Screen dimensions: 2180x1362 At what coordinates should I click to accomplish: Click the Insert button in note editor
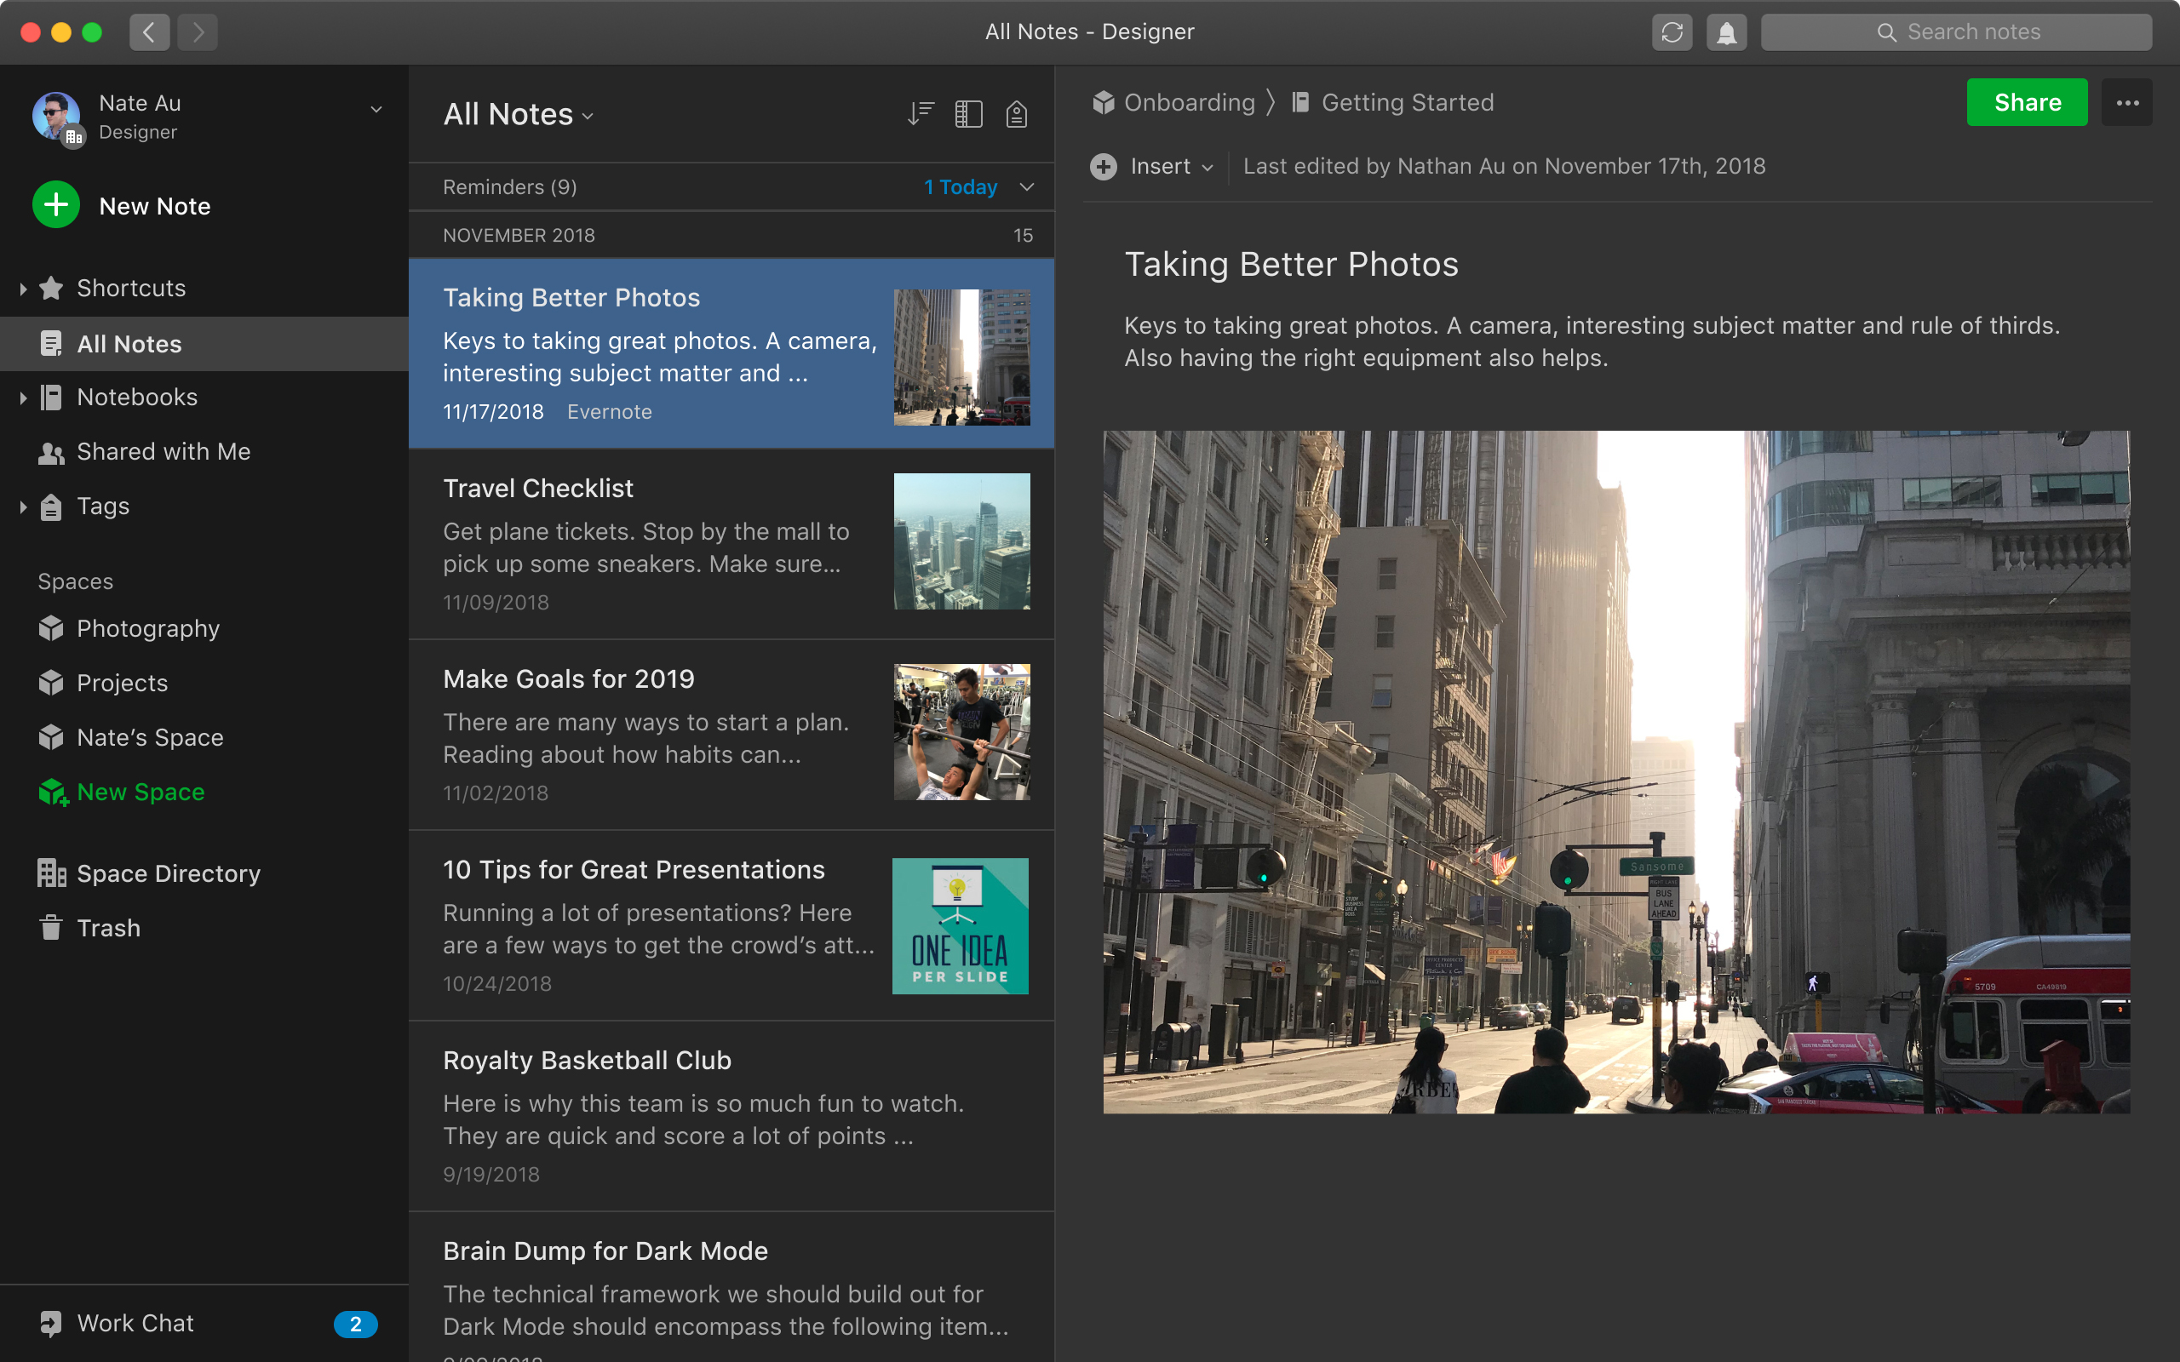pyautogui.click(x=1154, y=166)
